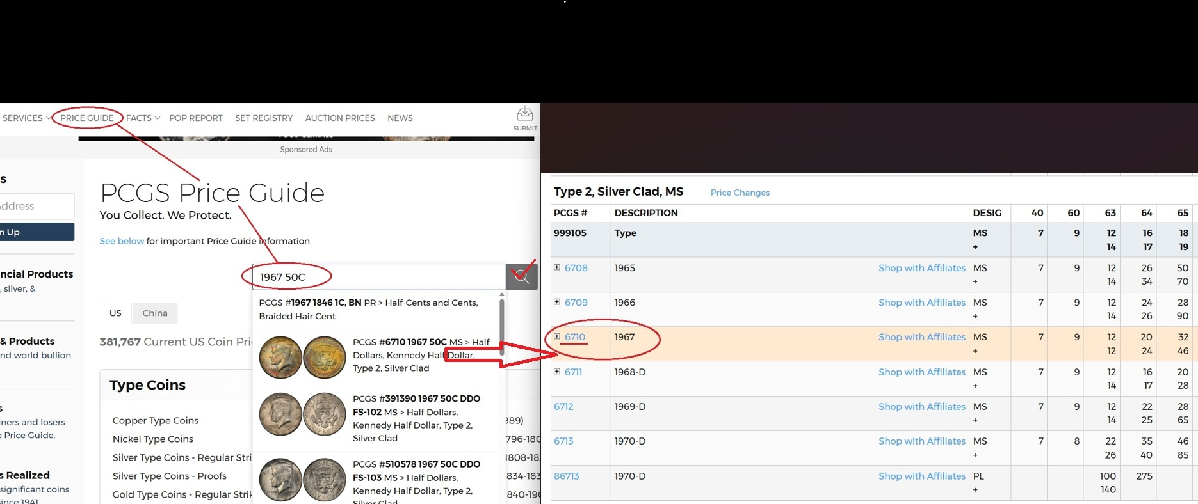Image resolution: width=1198 pixels, height=504 pixels.
Task: Open Nickel Type Coins category
Action: pyautogui.click(x=153, y=439)
